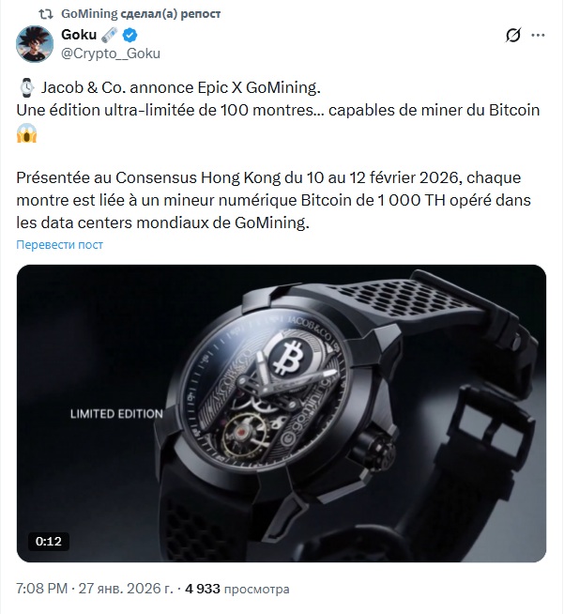This screenshot has width=564, height=614.
Task: Click the date '27 янв. 2026 г.'
Action: 126,589
